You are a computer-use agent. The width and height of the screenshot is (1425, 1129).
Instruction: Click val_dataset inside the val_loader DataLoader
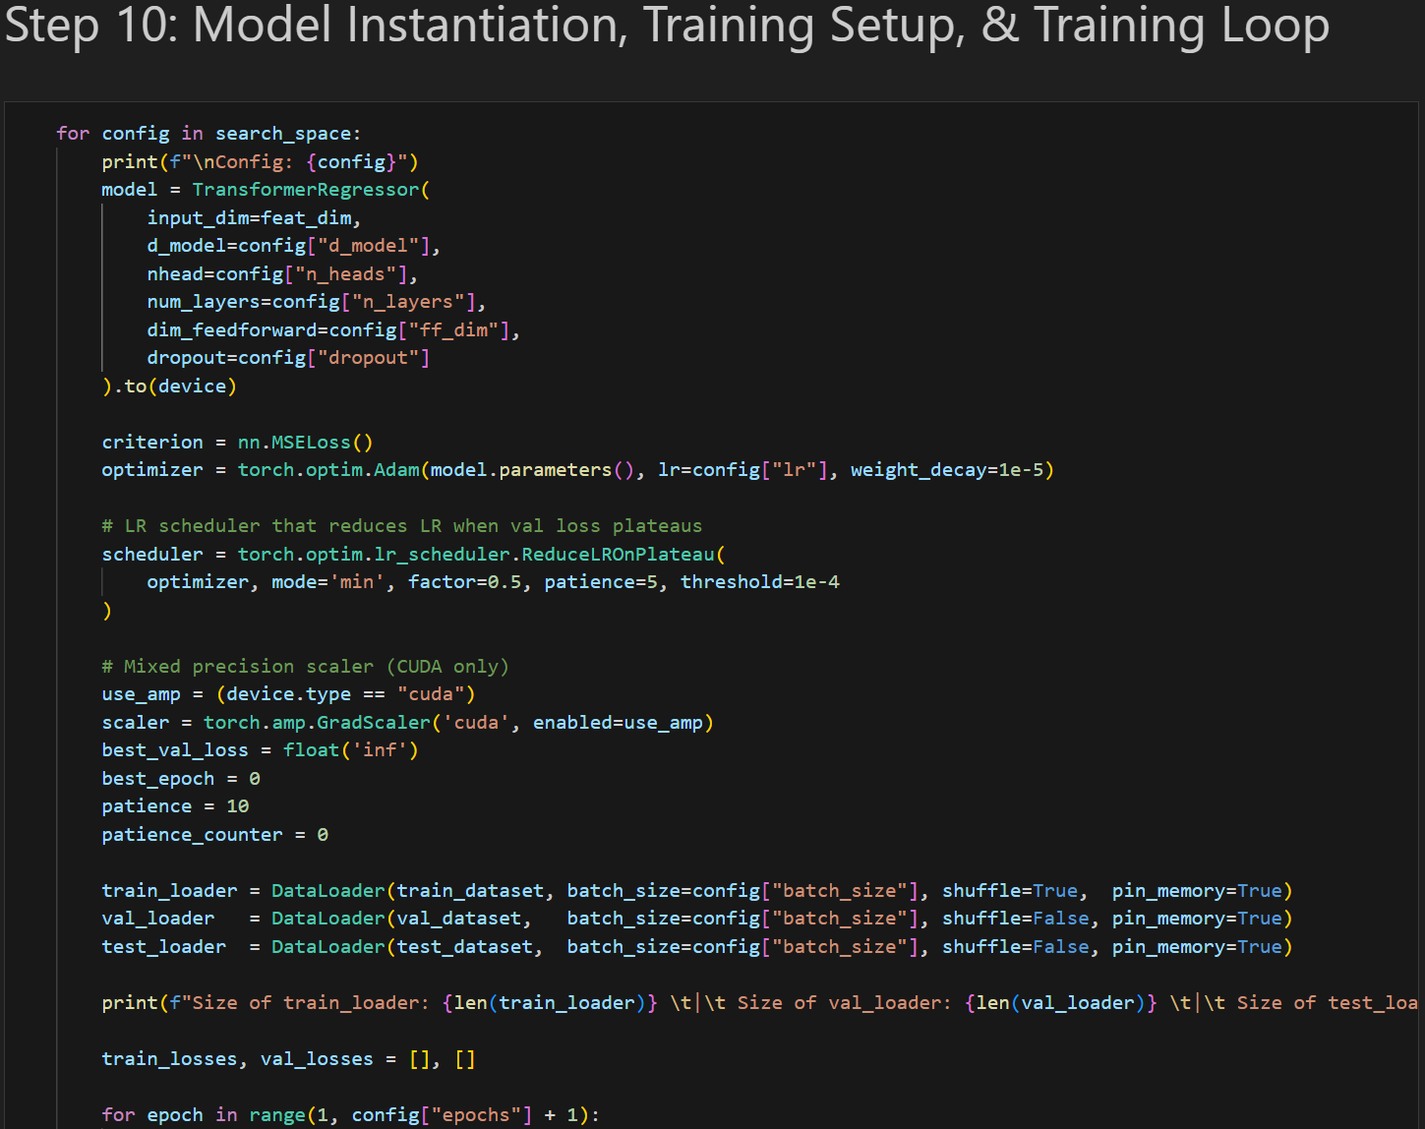458,919
